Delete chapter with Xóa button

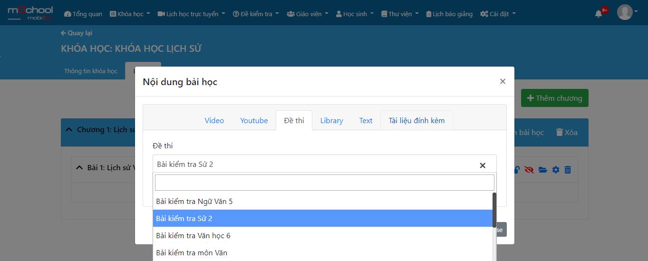567,132
